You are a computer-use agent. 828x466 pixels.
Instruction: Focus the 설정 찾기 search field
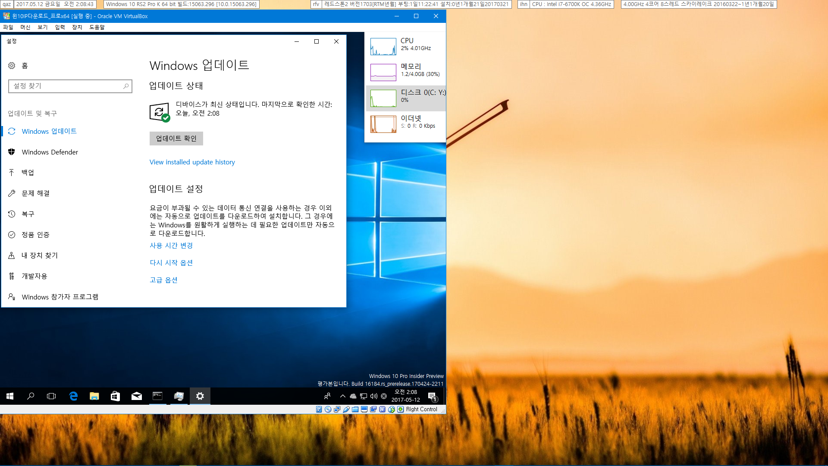click(x=70, y=86)
